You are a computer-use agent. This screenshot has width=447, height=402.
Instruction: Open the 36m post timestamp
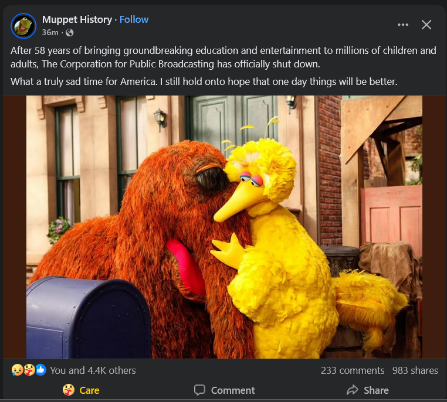pyautogui.click(x=50, y=32)
